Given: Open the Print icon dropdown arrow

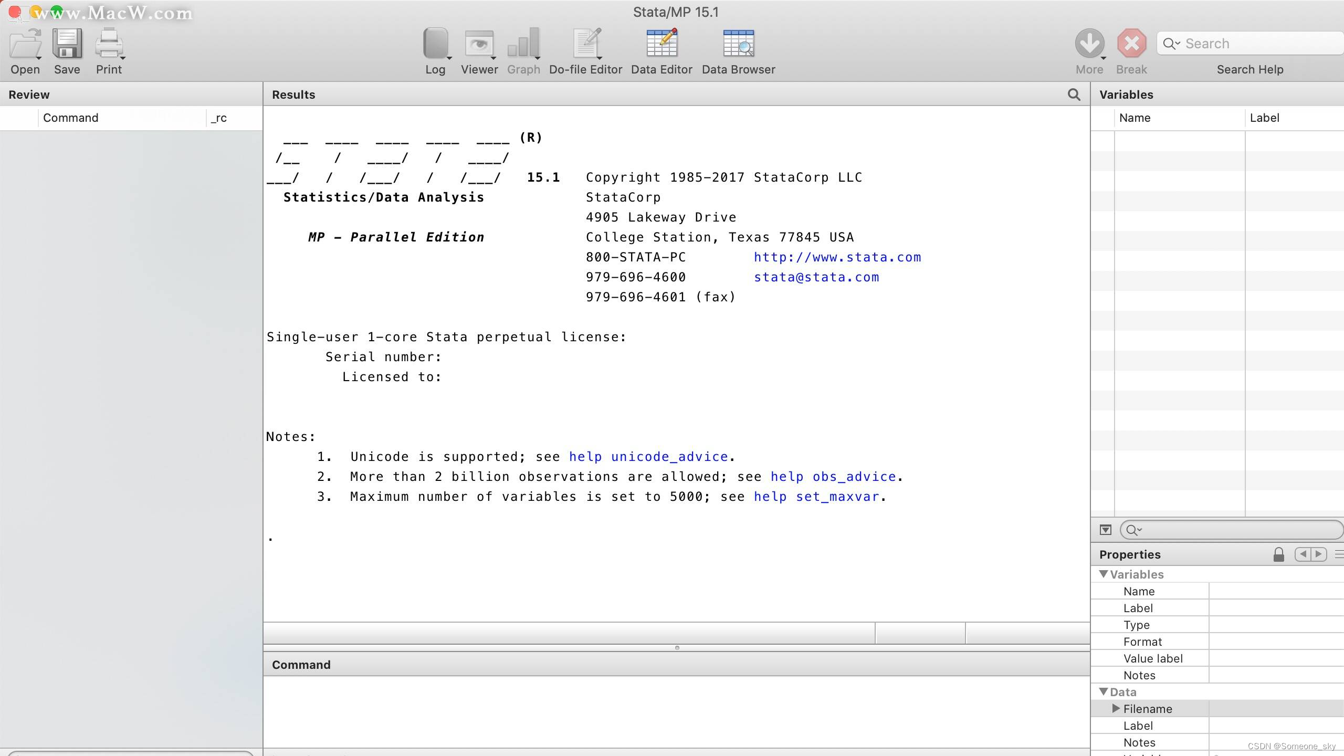Looking at the screenshot, I should click(123, 57).
